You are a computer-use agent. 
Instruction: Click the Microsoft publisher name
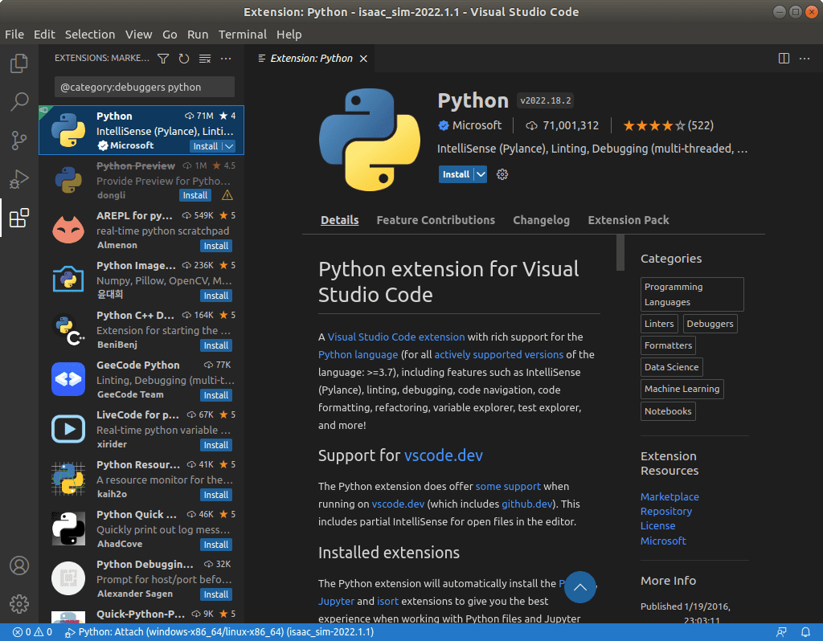click(477, 125)
